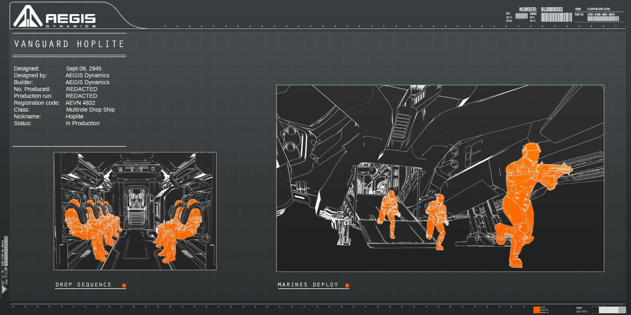The width and height of the screenshot is (631, 315).
Task: Click Part ID 'AYBO-01200-0067-00518'
Action: [601, 15]
